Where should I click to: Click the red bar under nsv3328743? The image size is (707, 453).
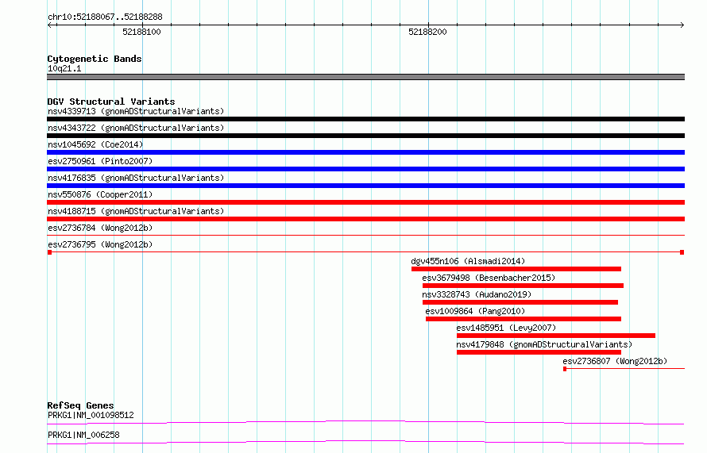click(x=520, y=302)
